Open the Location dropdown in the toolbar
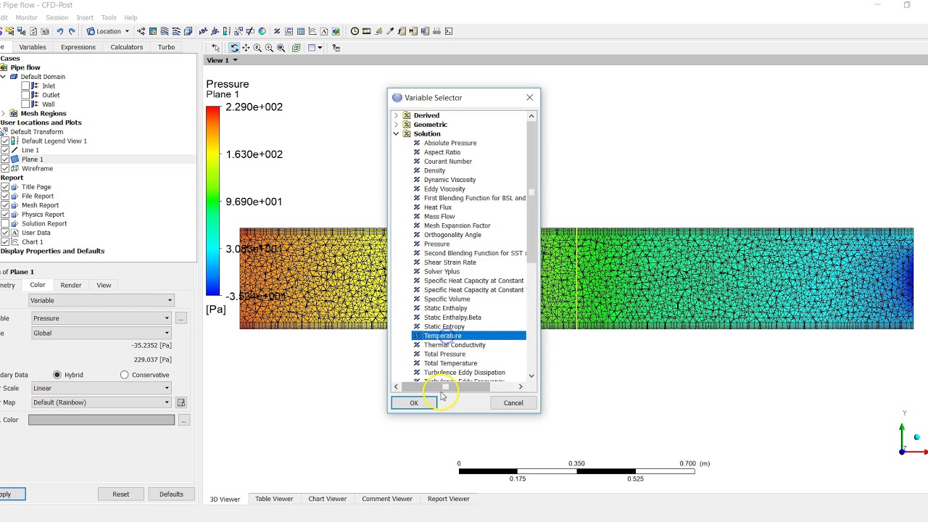928x522 pixels. (108, 31)
